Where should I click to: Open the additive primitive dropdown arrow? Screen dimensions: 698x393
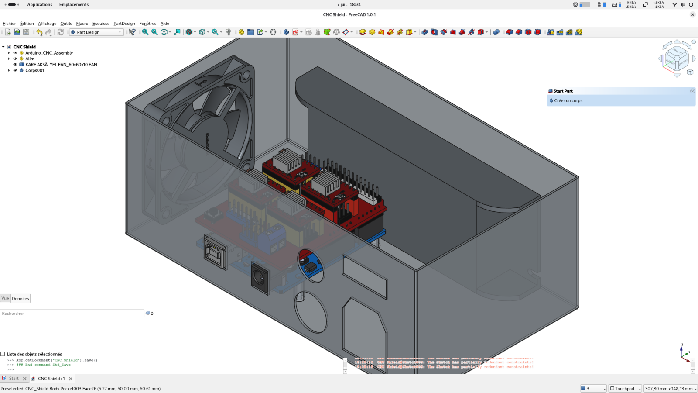415,32
